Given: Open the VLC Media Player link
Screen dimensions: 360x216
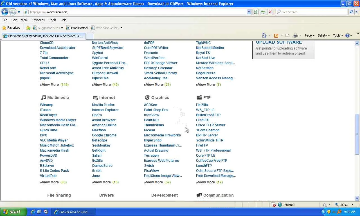Looking at the screenshot, I should click(x=54, y=140).
